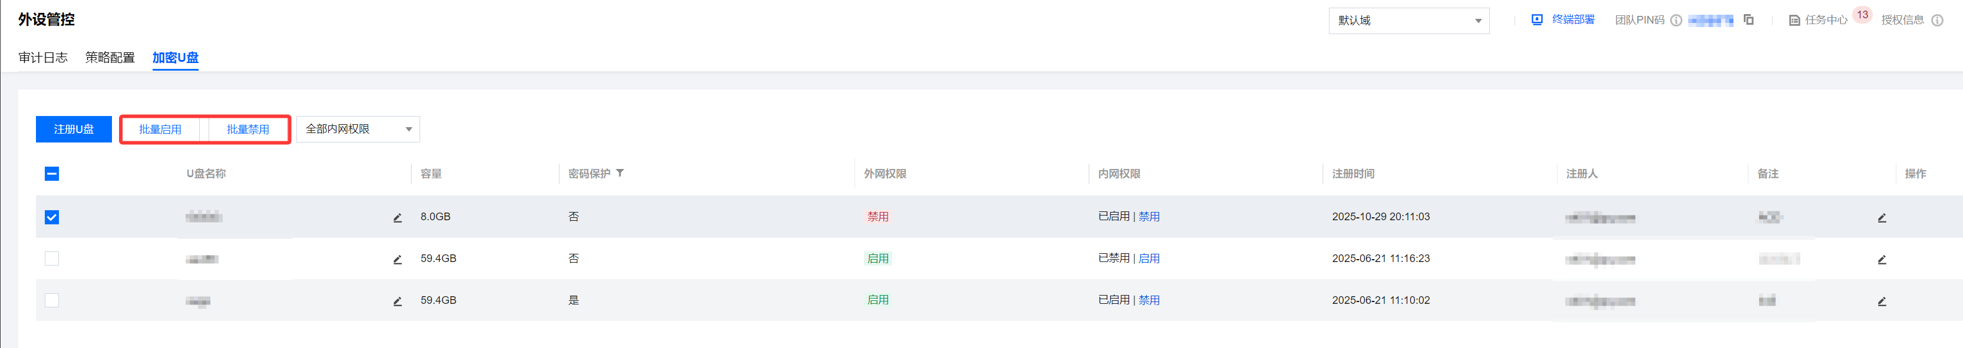Open the 默认域 domain dropdown
Screen dimensions: 1963x348
tap(1408, 21)
